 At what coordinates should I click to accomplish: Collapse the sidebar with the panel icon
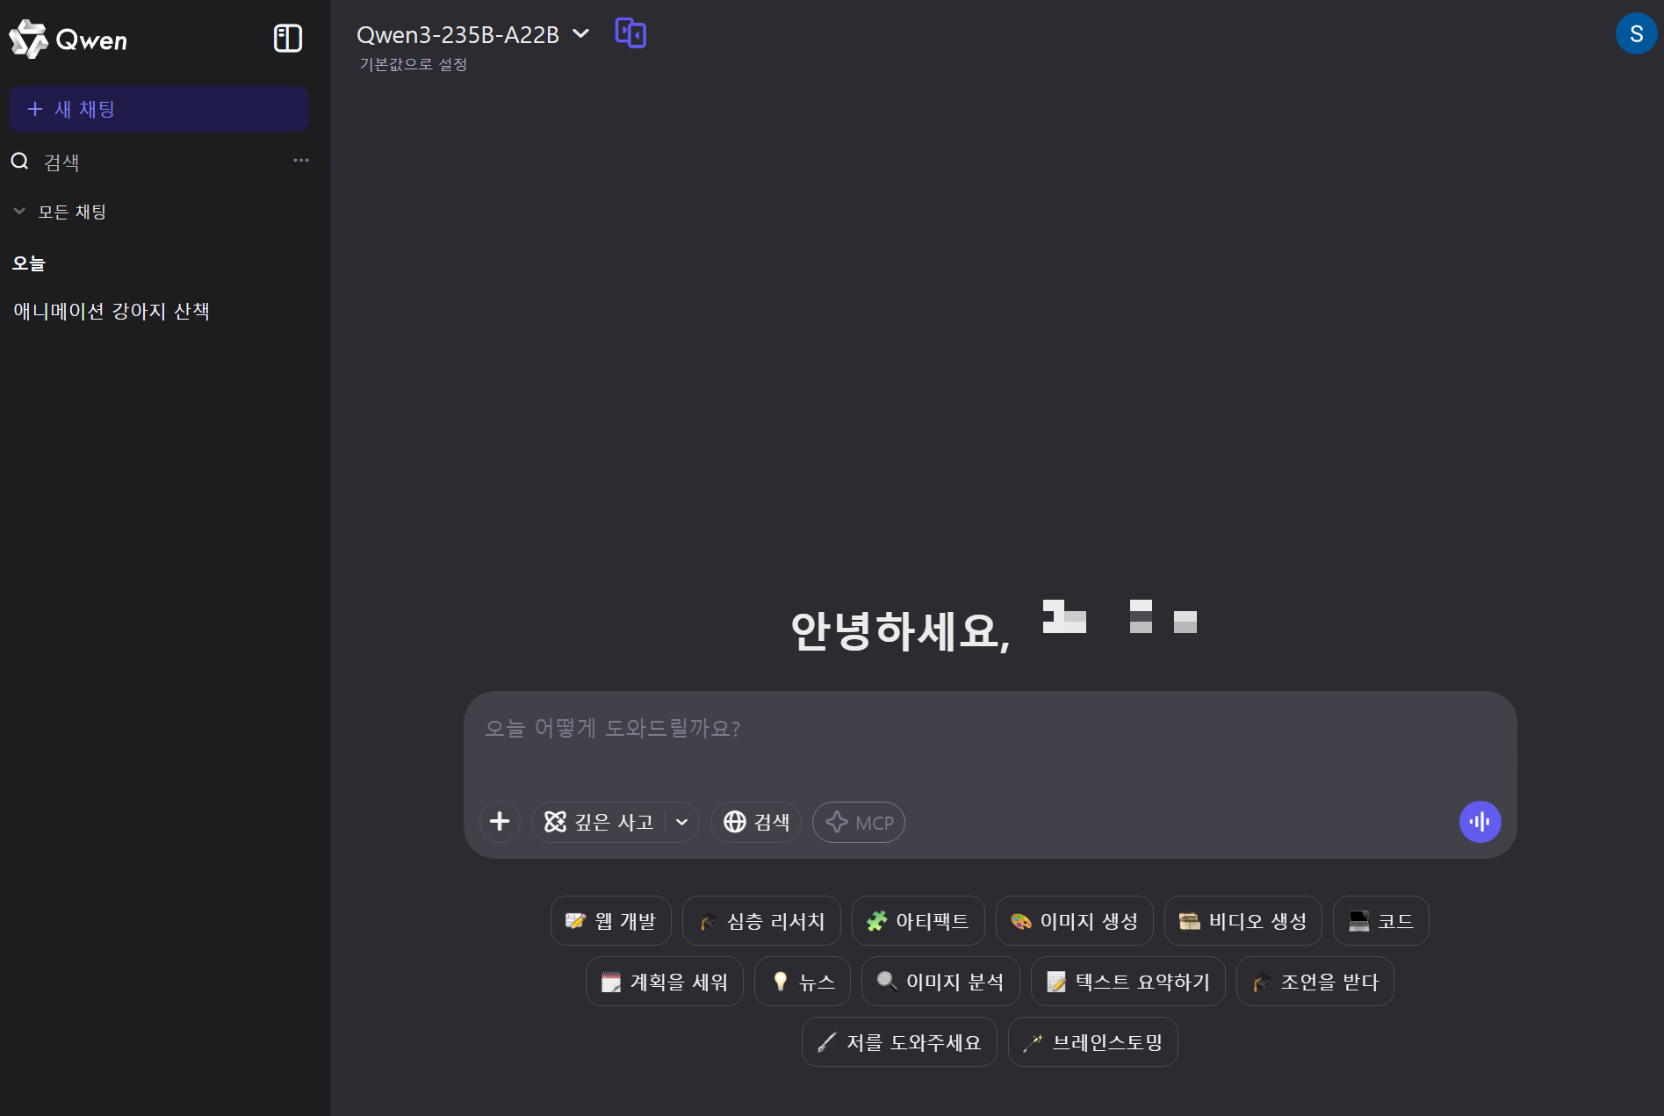pyautogui.click(x=288, y=39)
